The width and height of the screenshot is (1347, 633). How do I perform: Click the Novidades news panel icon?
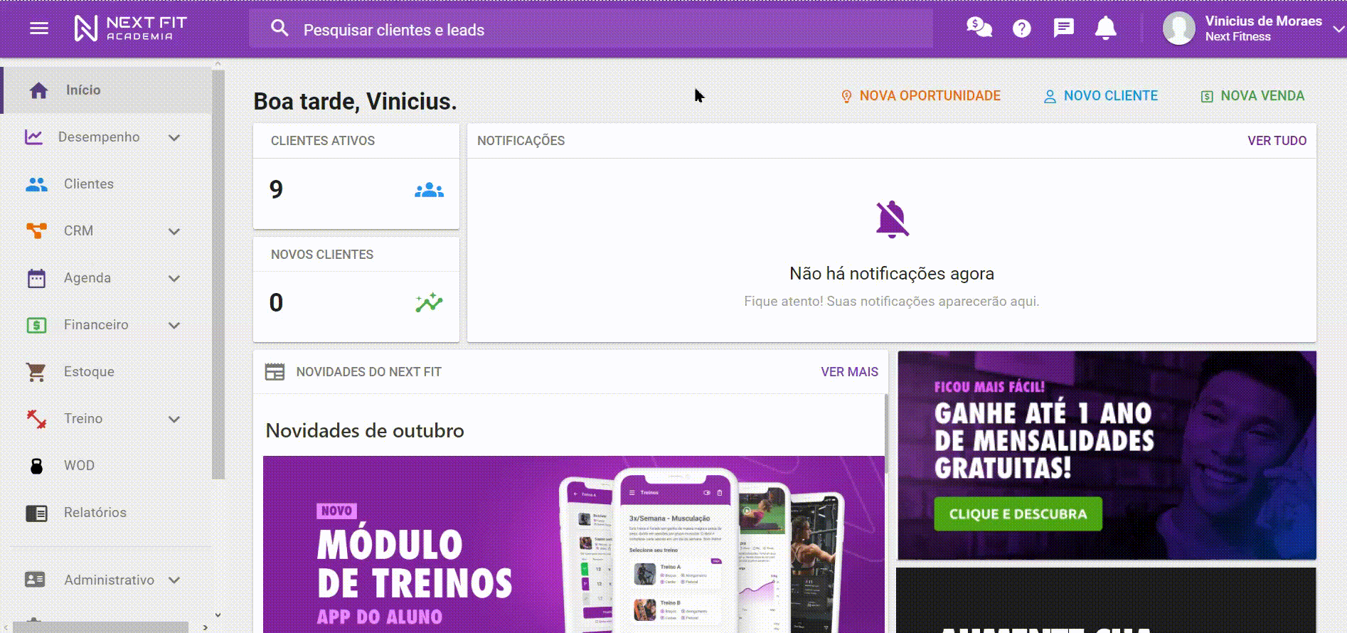coord(275,372)
